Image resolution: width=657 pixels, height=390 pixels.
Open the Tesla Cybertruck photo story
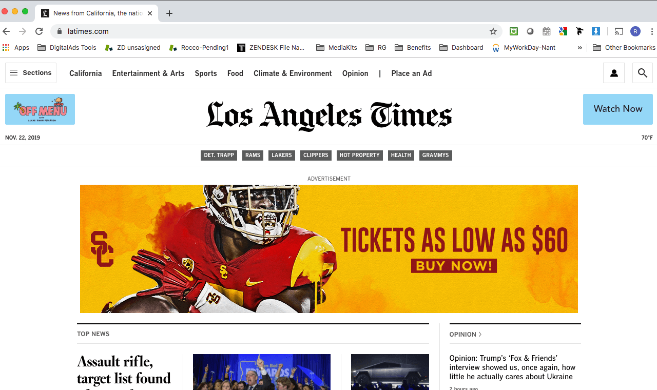pyautogui.click(x=390, y=372)
